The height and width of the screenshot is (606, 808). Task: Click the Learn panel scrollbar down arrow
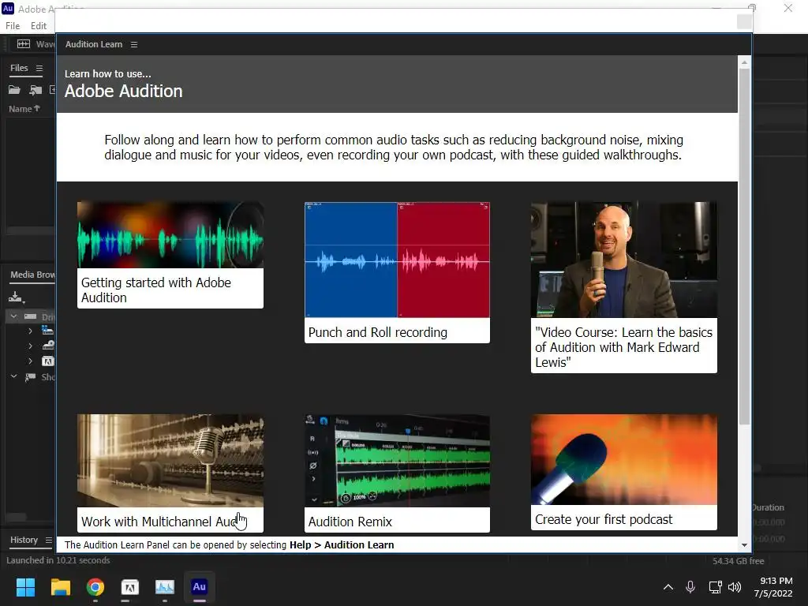point(744,545)
